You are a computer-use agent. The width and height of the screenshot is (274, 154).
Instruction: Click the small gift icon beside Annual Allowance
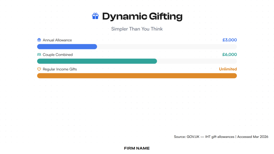[39, 40]
